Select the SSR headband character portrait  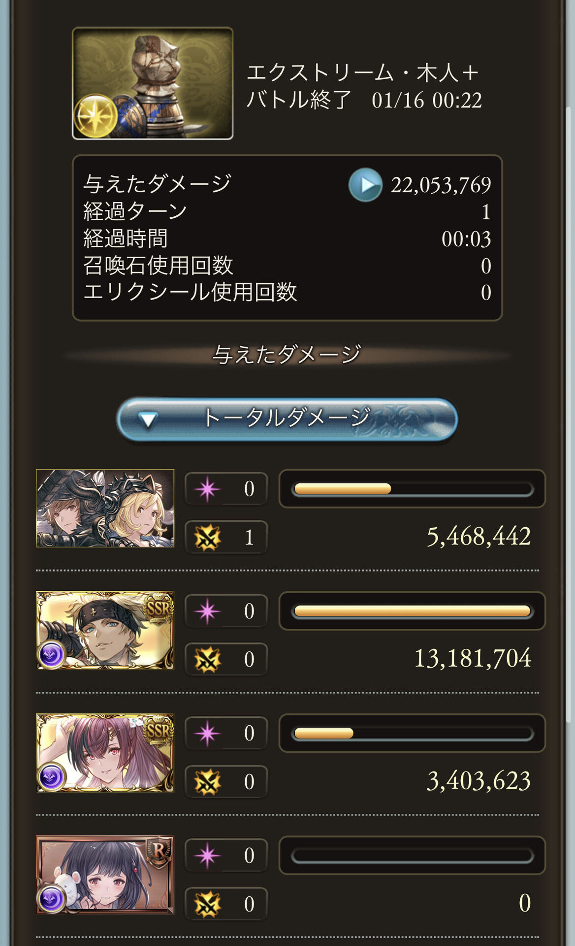(x=105, y=630)
